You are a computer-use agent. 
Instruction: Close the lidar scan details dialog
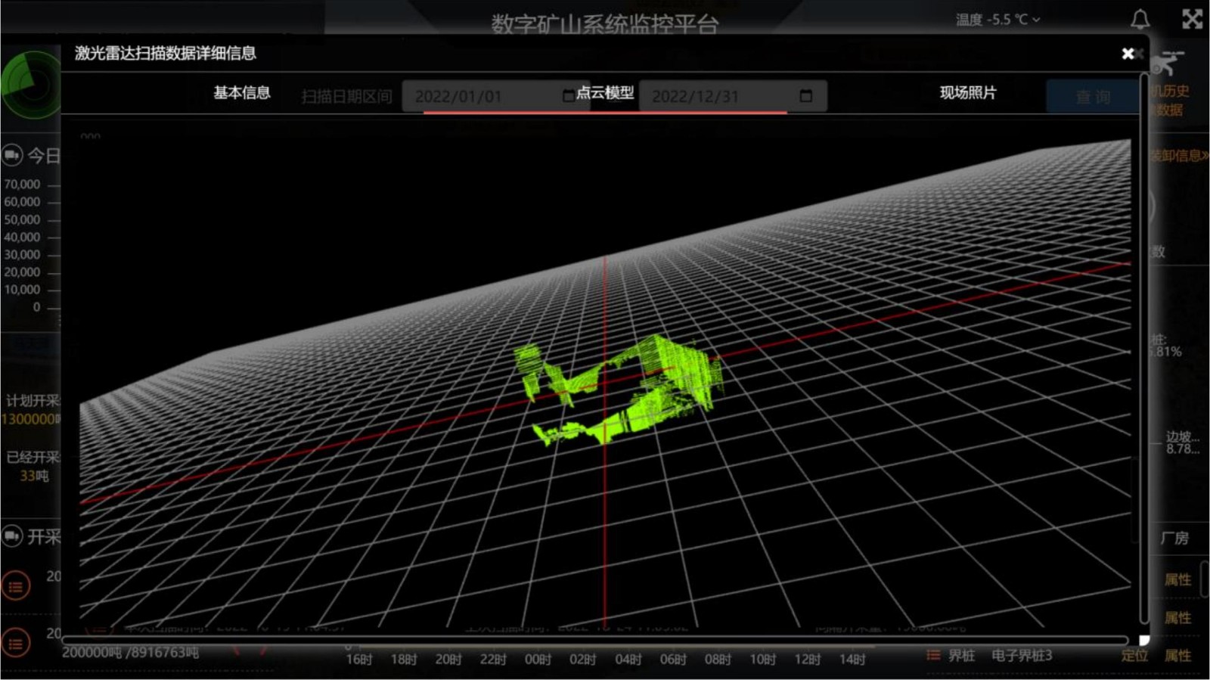[1128, 54]
